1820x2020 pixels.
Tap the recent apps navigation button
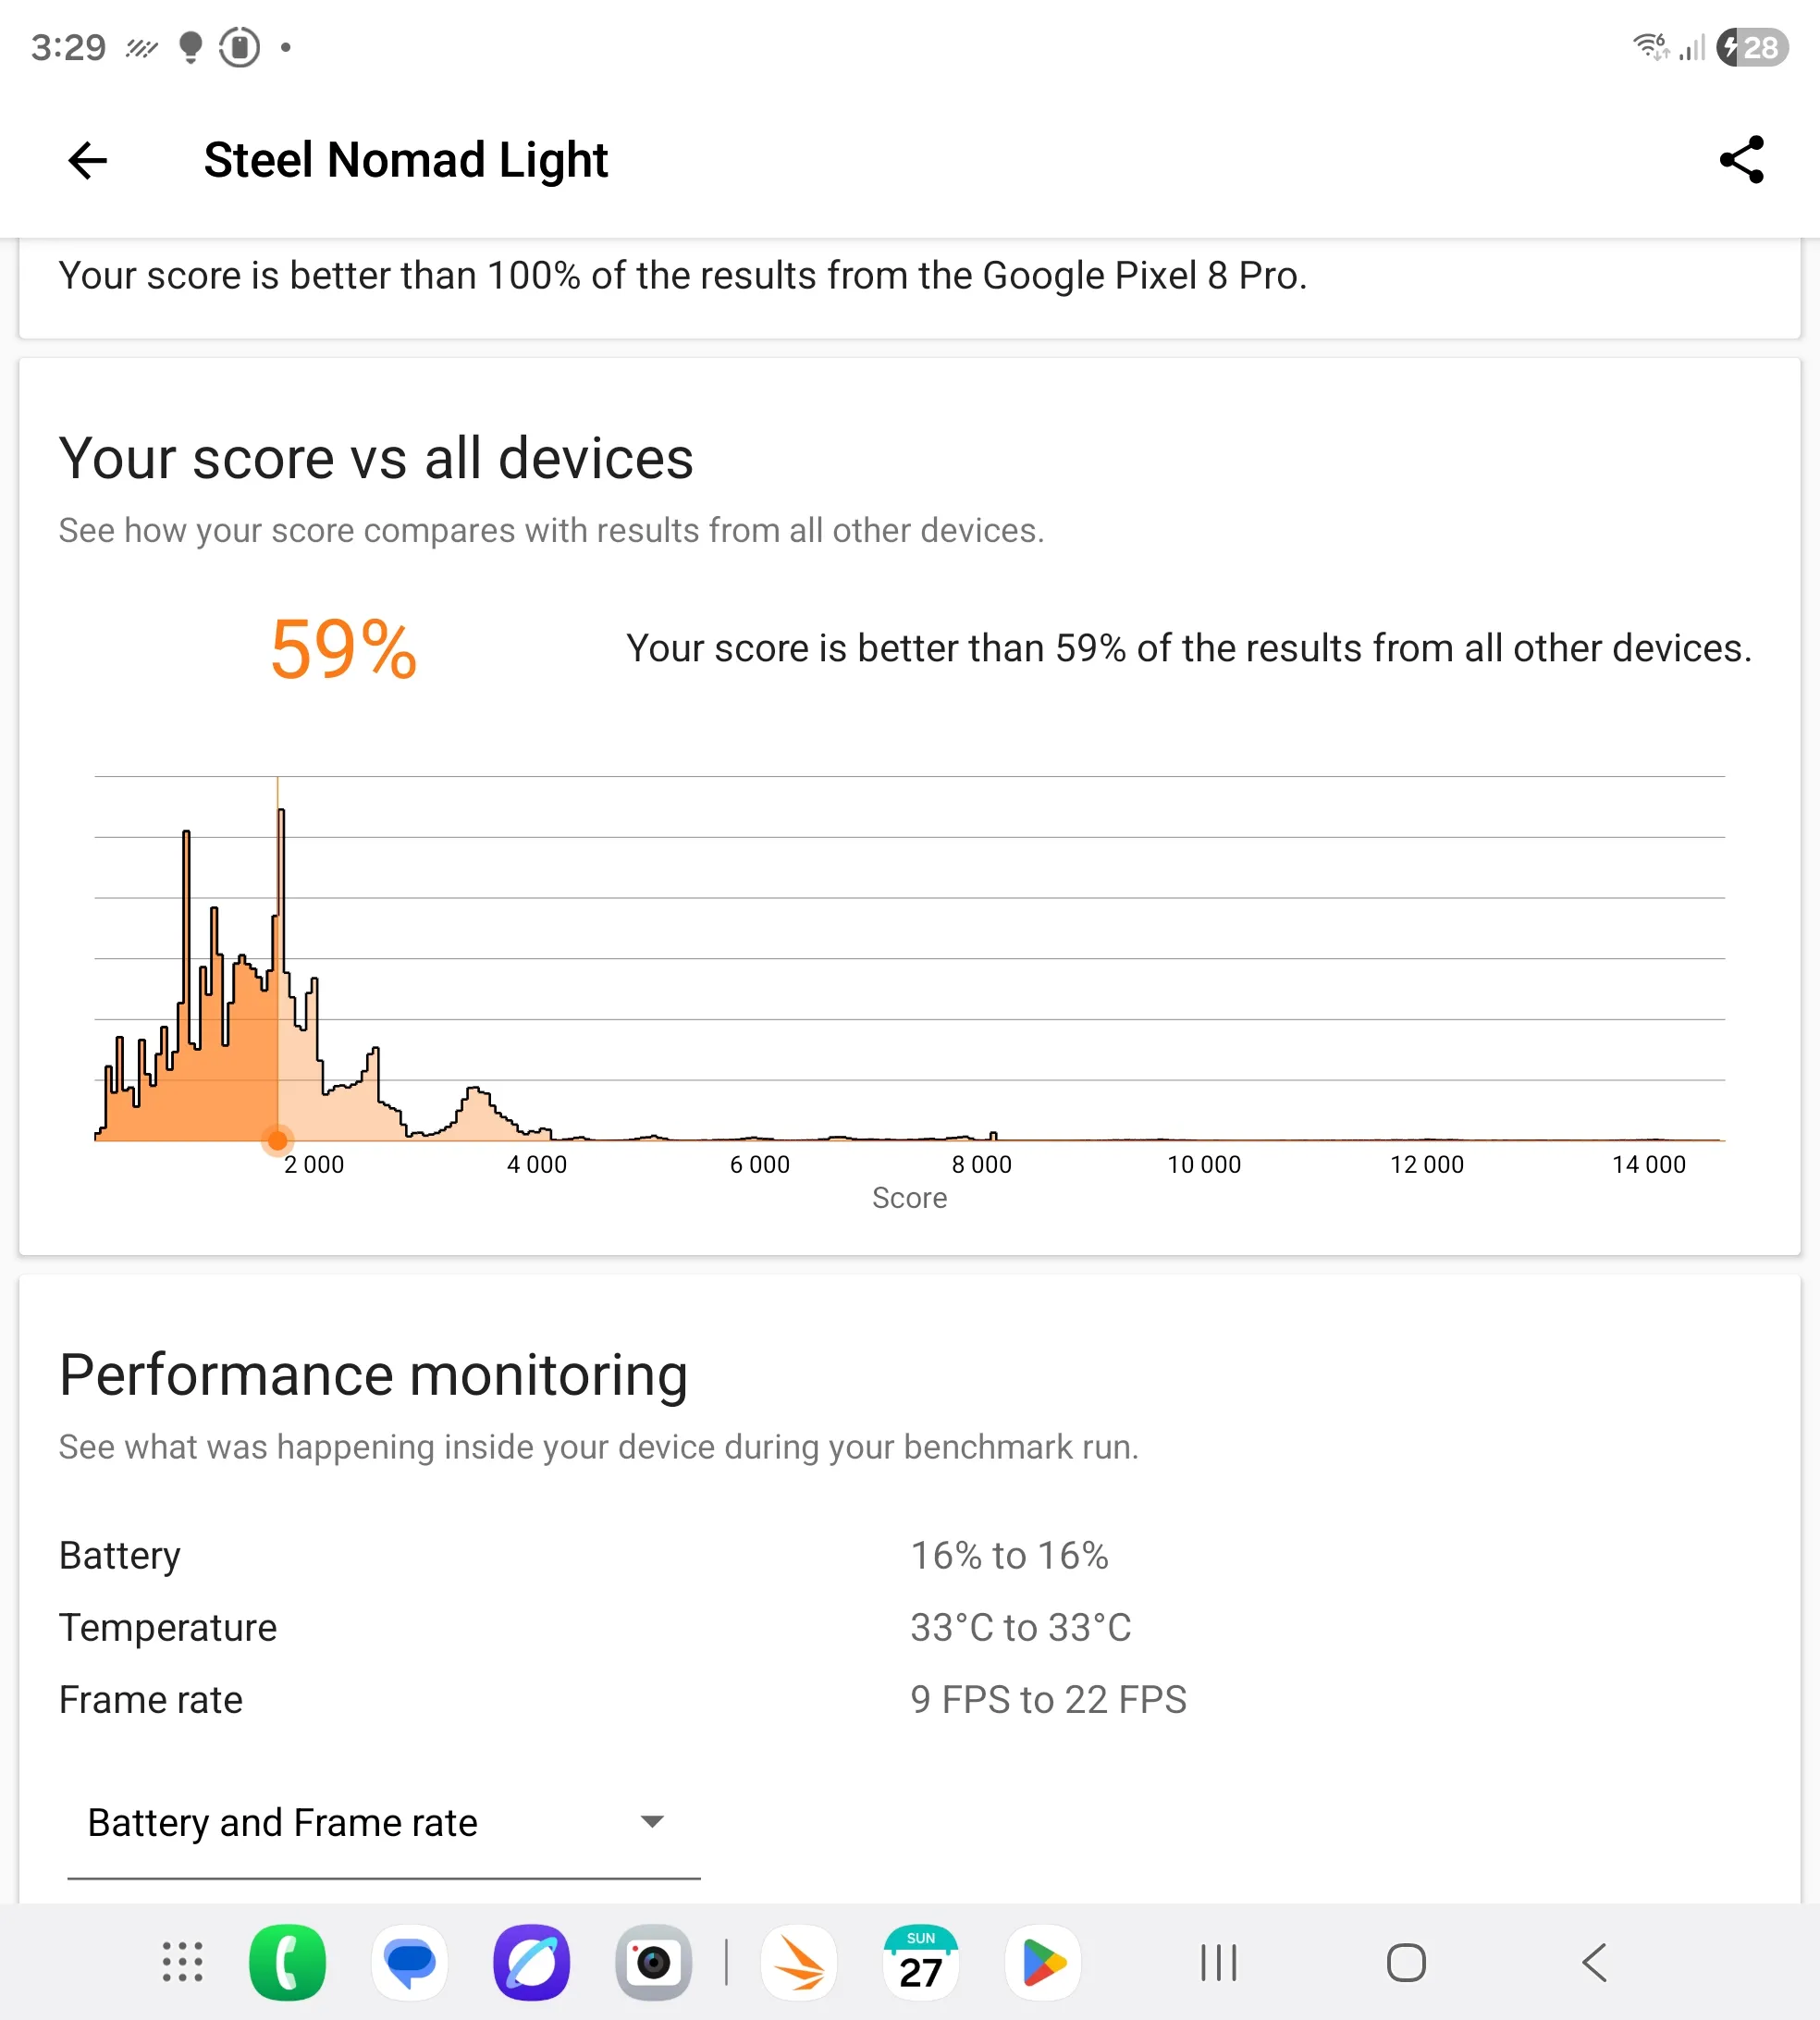(x=1219, y=1962)
